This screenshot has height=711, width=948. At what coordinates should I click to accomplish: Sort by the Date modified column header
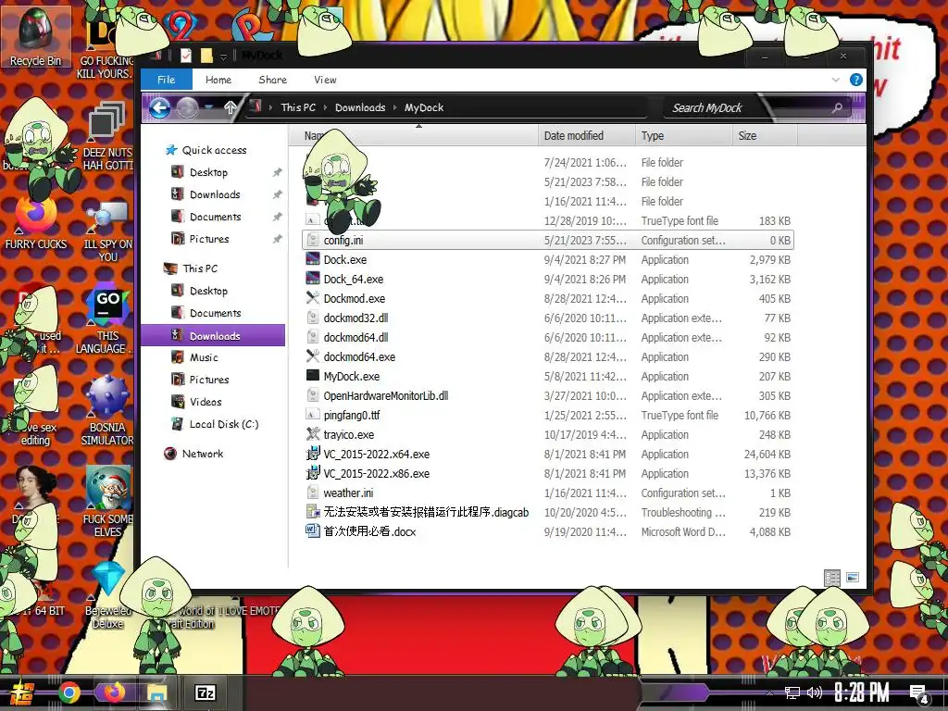pos(586,135)
